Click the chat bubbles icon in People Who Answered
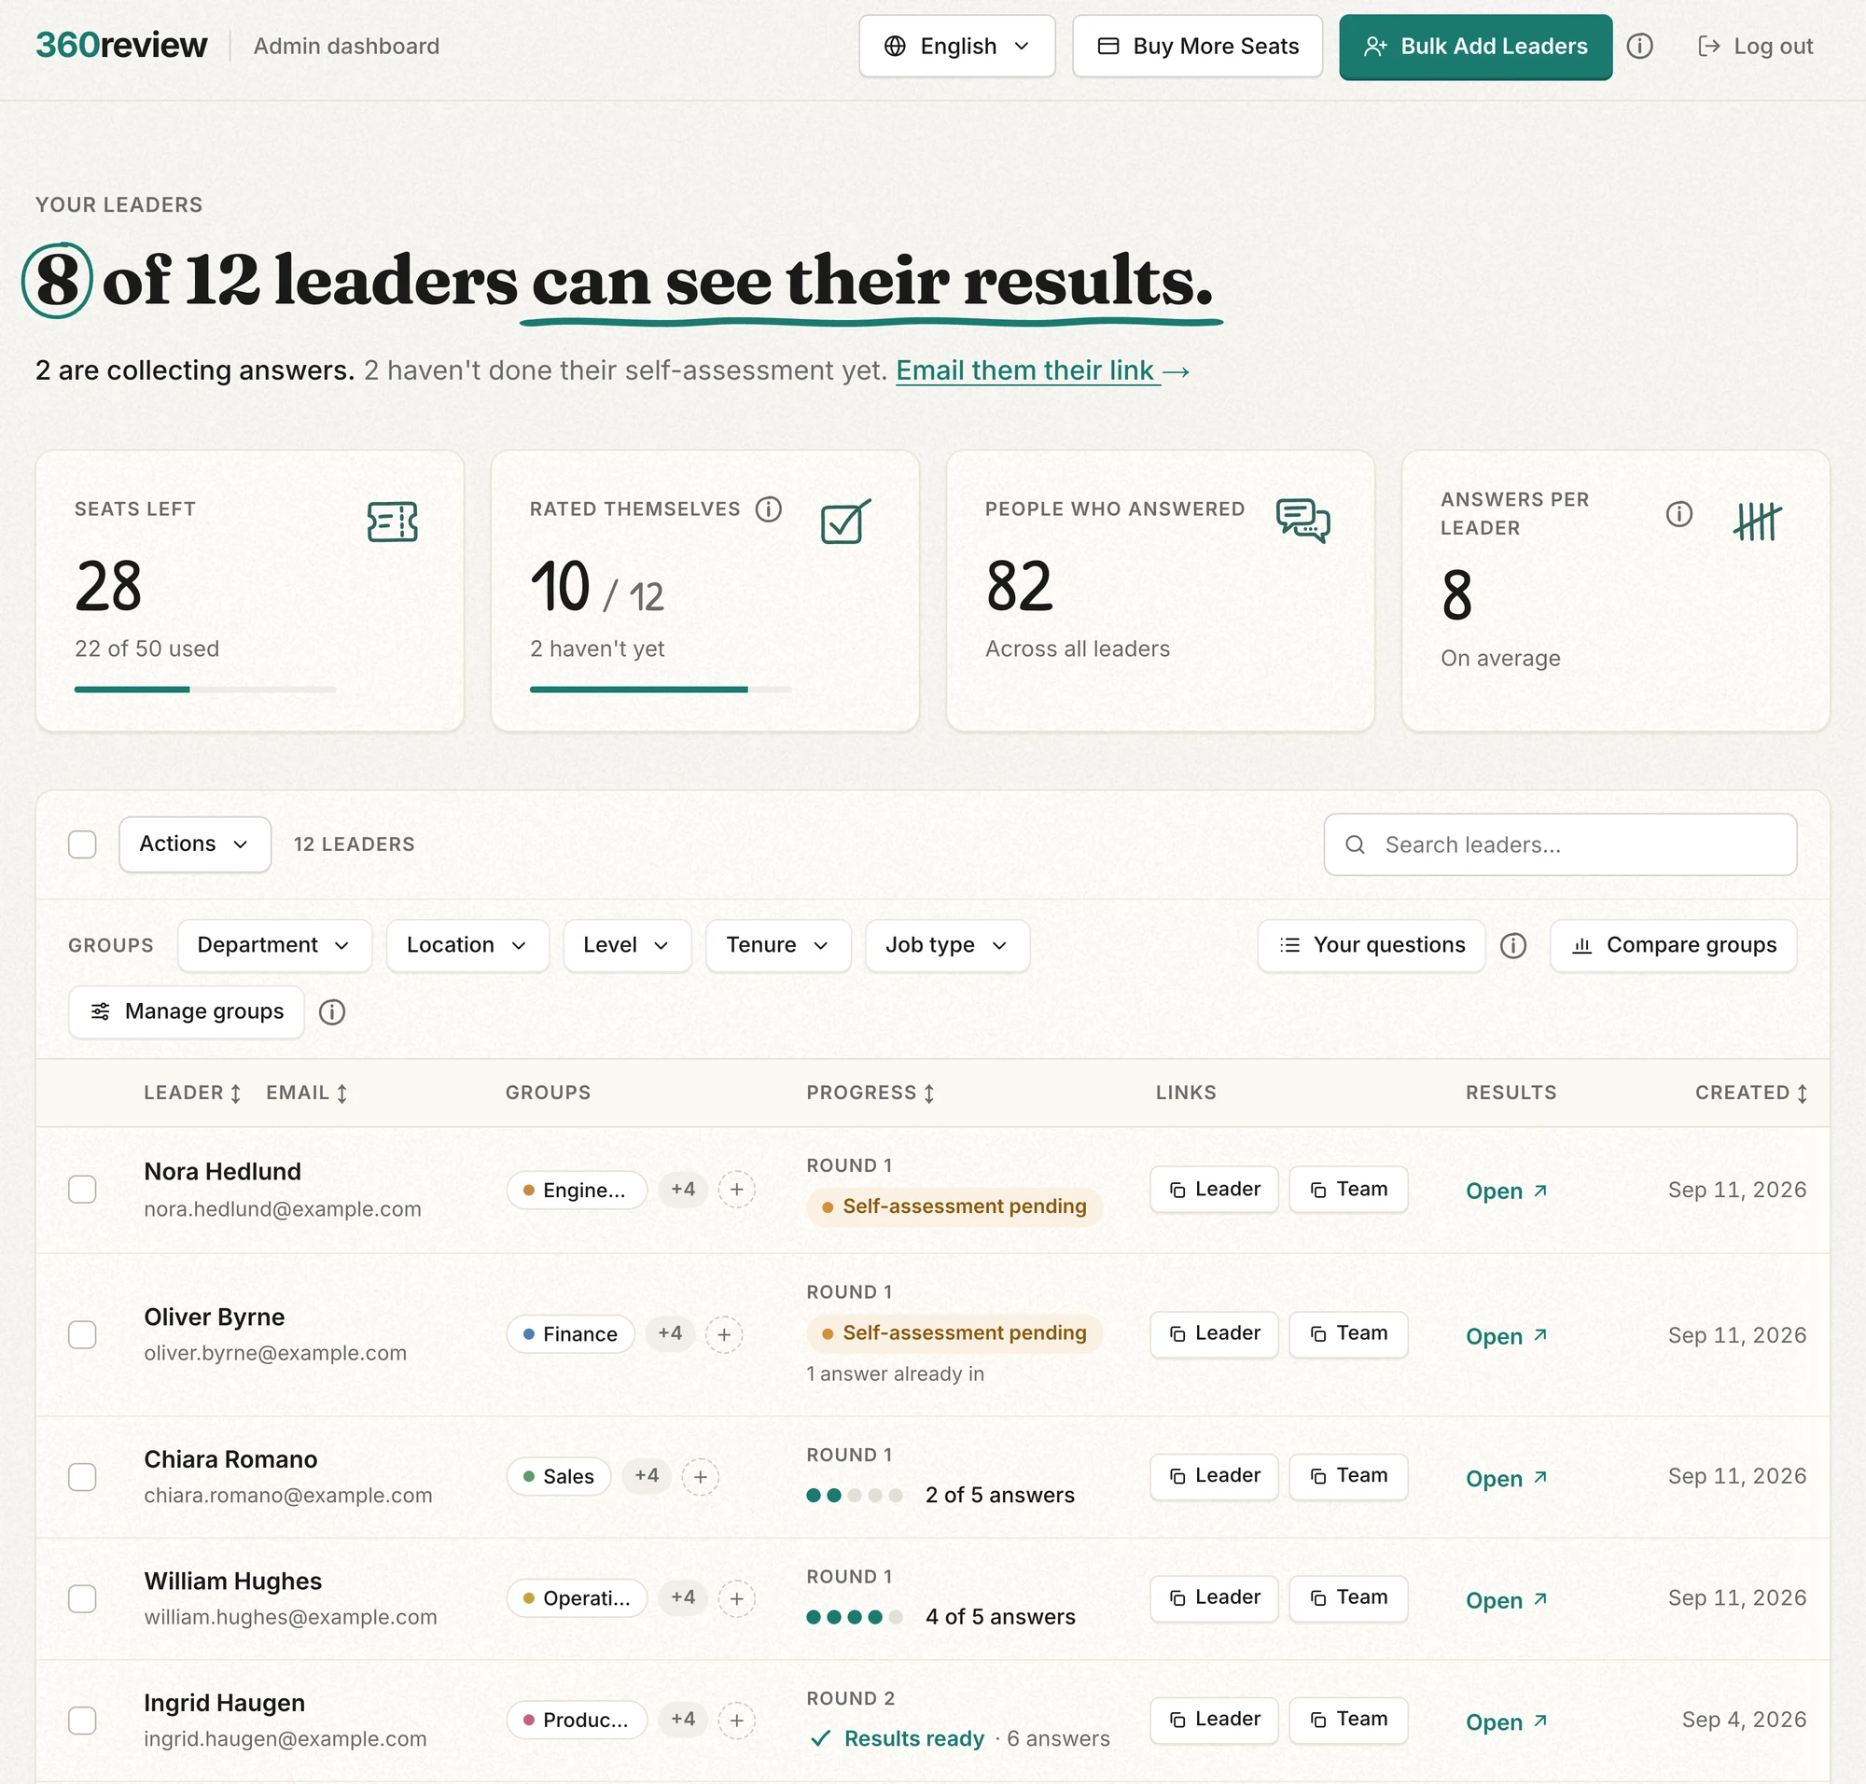This screenshot has width=1866, height=1784. point(1302,520)
